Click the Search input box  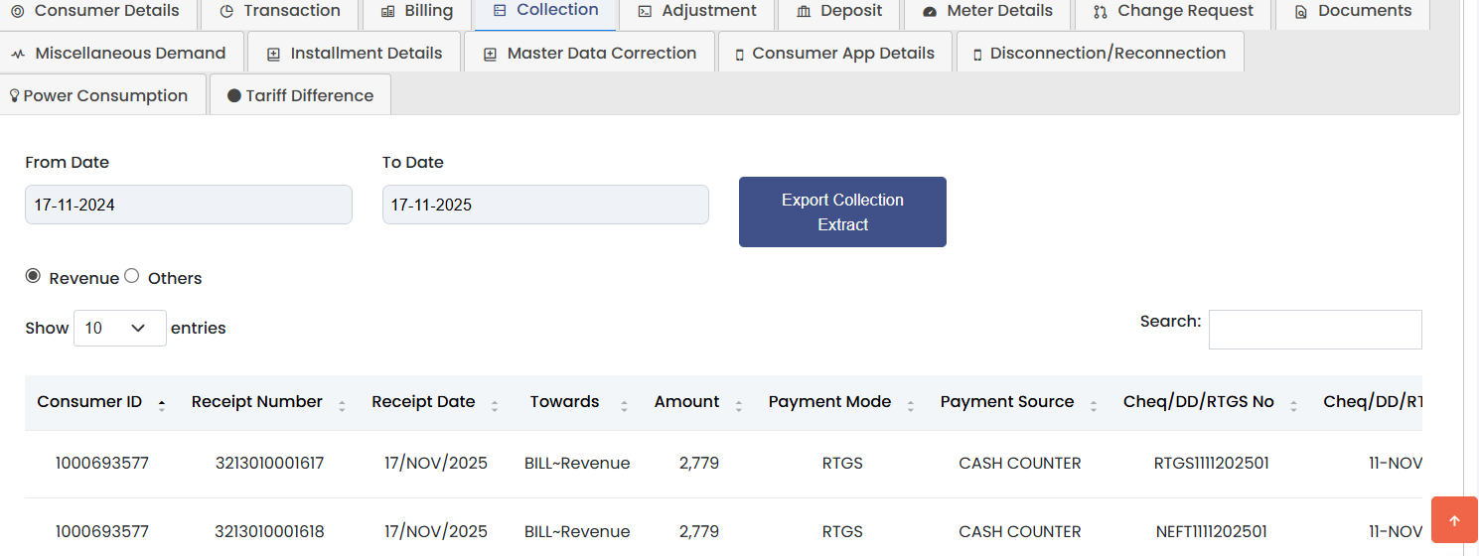[x=1314, y=330]
